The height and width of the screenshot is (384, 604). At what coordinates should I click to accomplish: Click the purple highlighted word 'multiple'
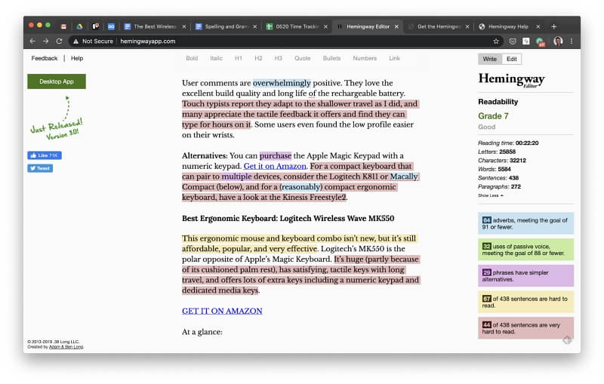point(236,177)
